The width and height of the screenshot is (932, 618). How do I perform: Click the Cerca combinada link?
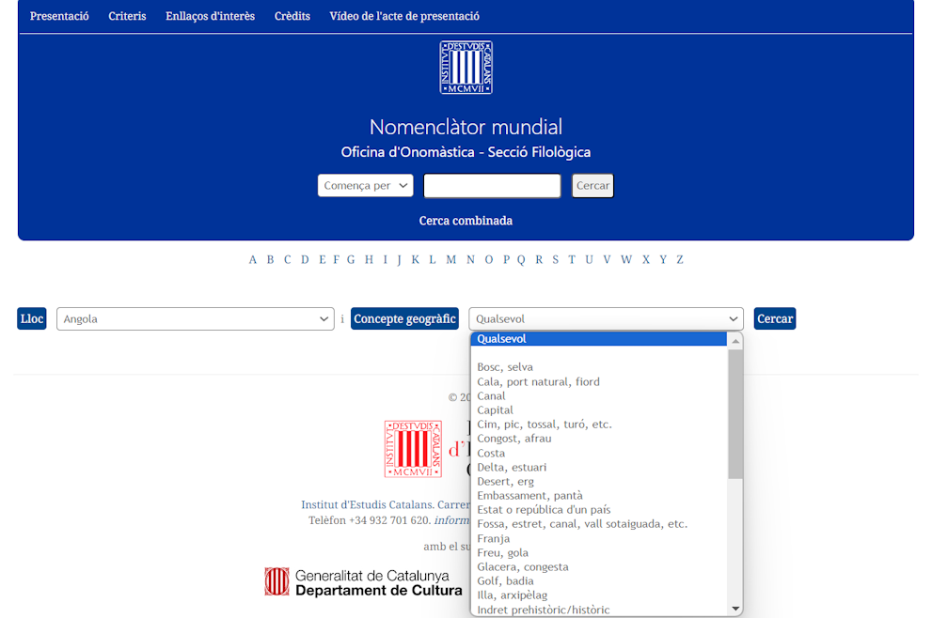click(466, 221)
